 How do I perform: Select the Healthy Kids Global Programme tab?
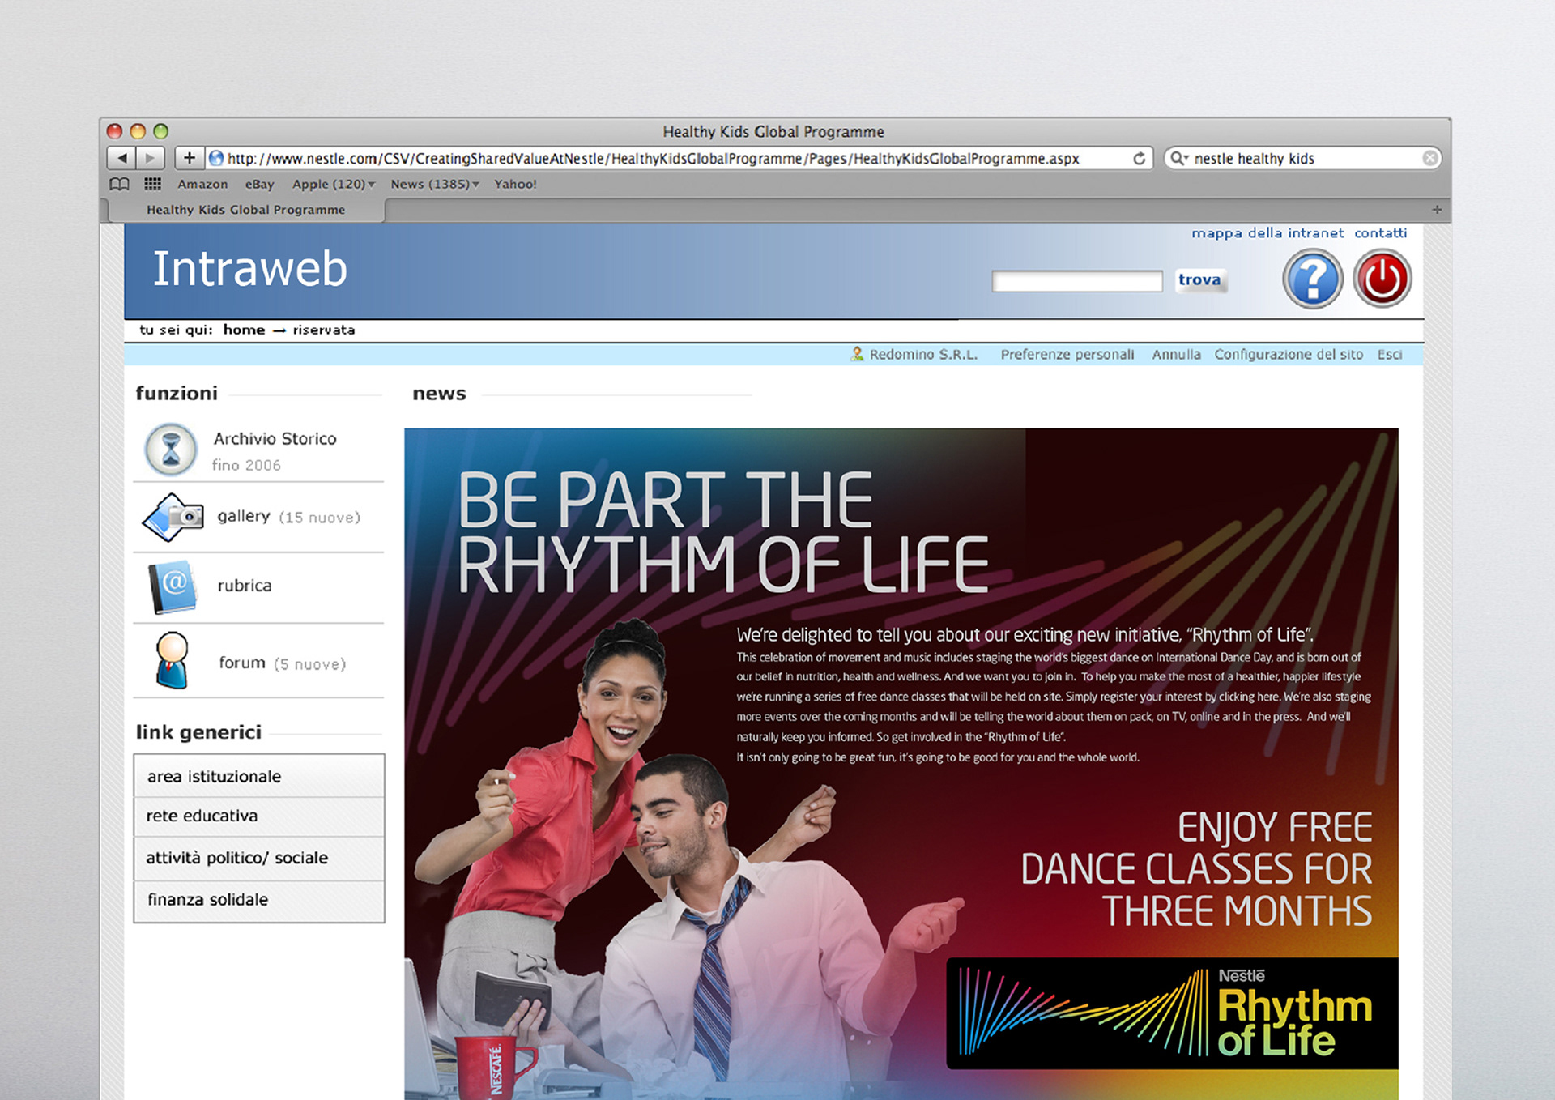pos(245,210)
